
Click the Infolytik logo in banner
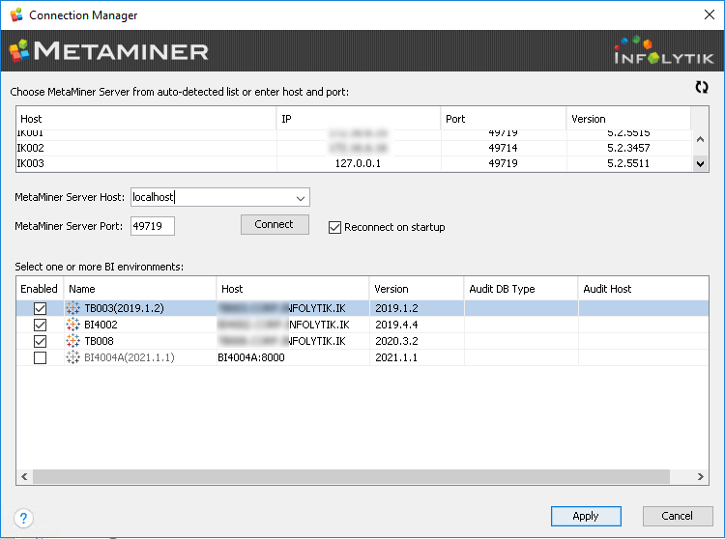coord(663,50)
